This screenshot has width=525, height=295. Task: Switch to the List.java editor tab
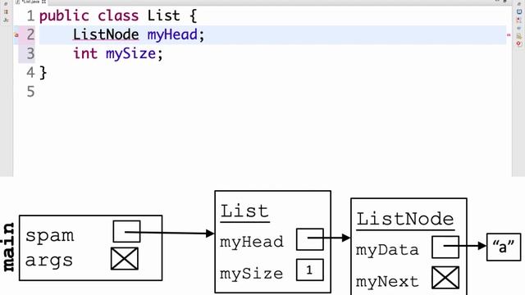[x=31, y=2]
